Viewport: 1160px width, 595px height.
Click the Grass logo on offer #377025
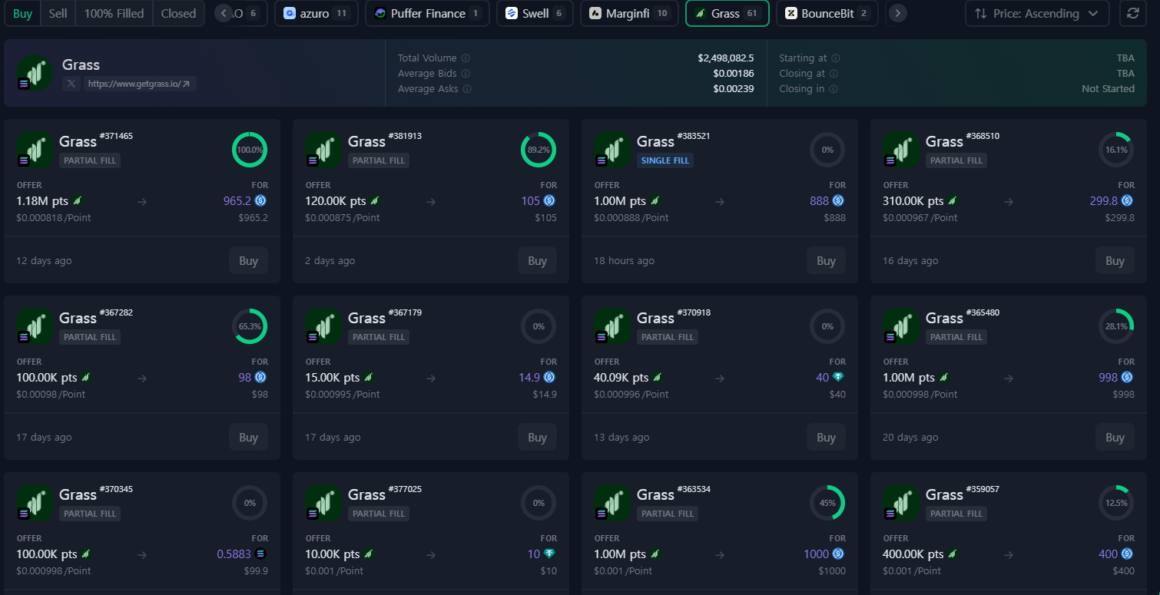(x=323, y=503)
